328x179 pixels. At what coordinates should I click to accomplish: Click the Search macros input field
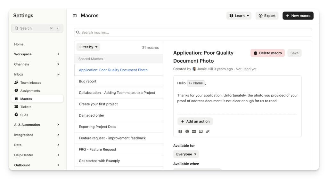pos(193,32)
